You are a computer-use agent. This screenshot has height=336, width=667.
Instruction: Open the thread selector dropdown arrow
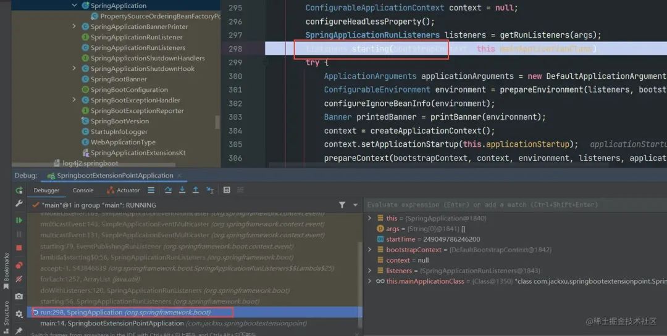pos(355,205)
